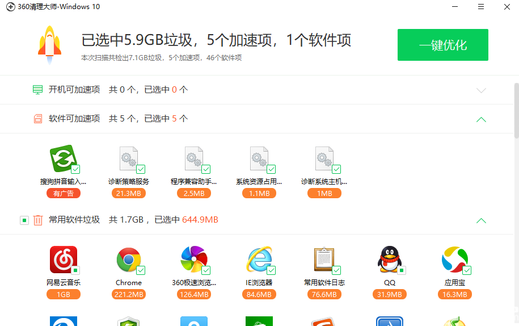Viewport: 519px width, 326px height.
Task: Click the 软件可加速项 red icon
Action: pyautogui.click(x=38, y=119)
